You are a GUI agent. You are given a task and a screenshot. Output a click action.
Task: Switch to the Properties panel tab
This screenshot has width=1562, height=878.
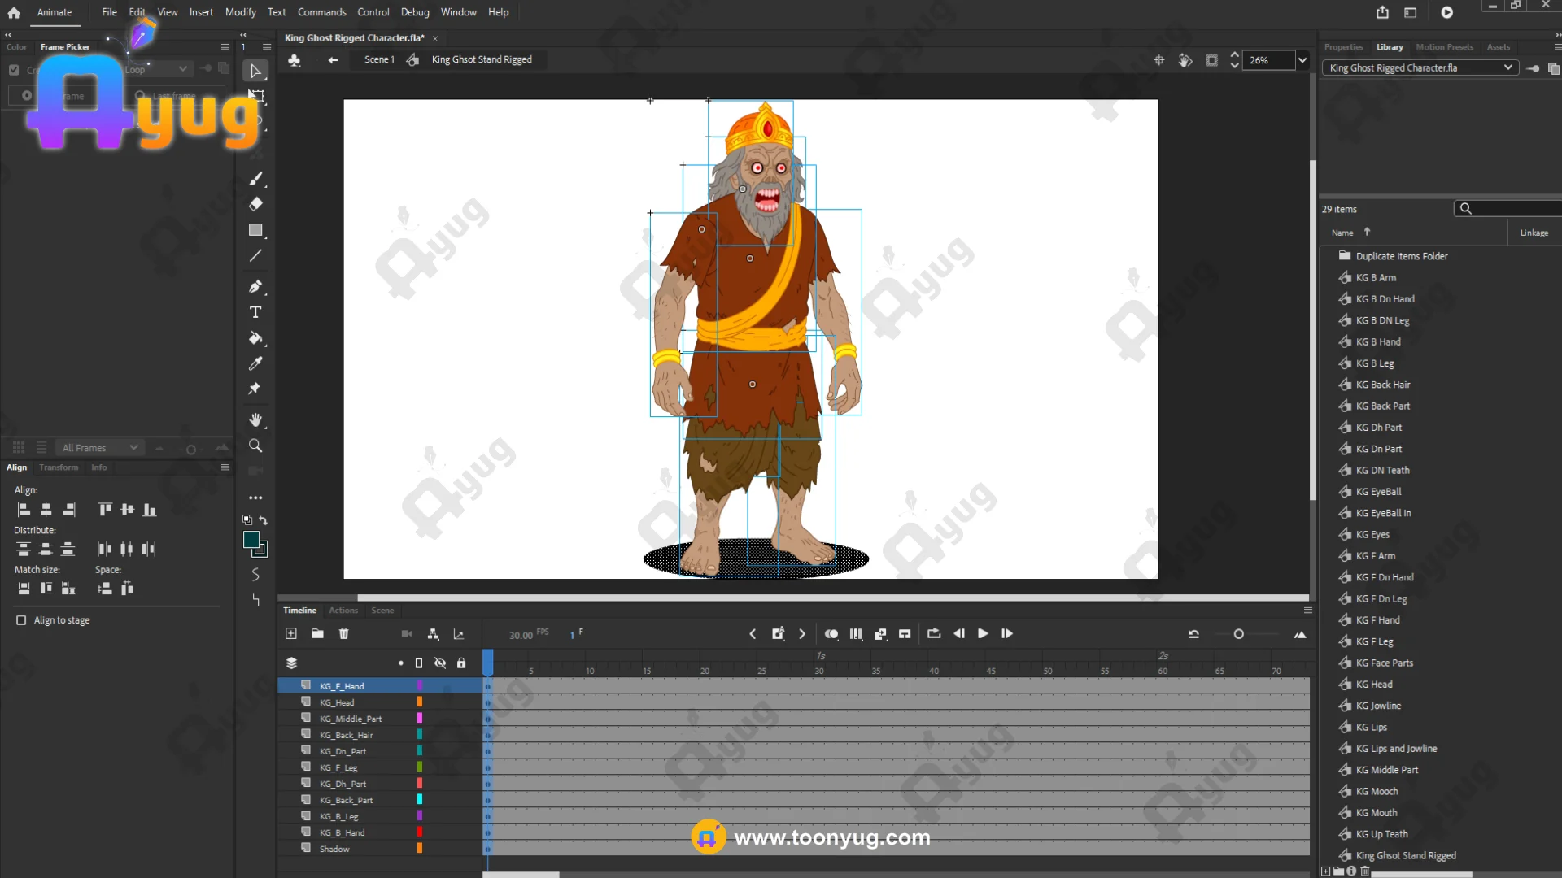coord(1343,47)
